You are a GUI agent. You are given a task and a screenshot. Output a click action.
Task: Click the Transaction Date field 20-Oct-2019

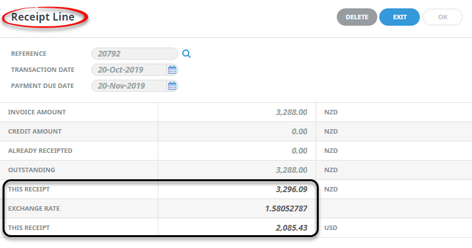[x=129, y=70]
